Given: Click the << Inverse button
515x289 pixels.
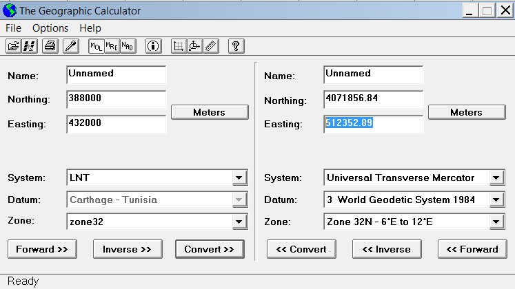Looking at the screenshot, I should [x=387, y=249].
